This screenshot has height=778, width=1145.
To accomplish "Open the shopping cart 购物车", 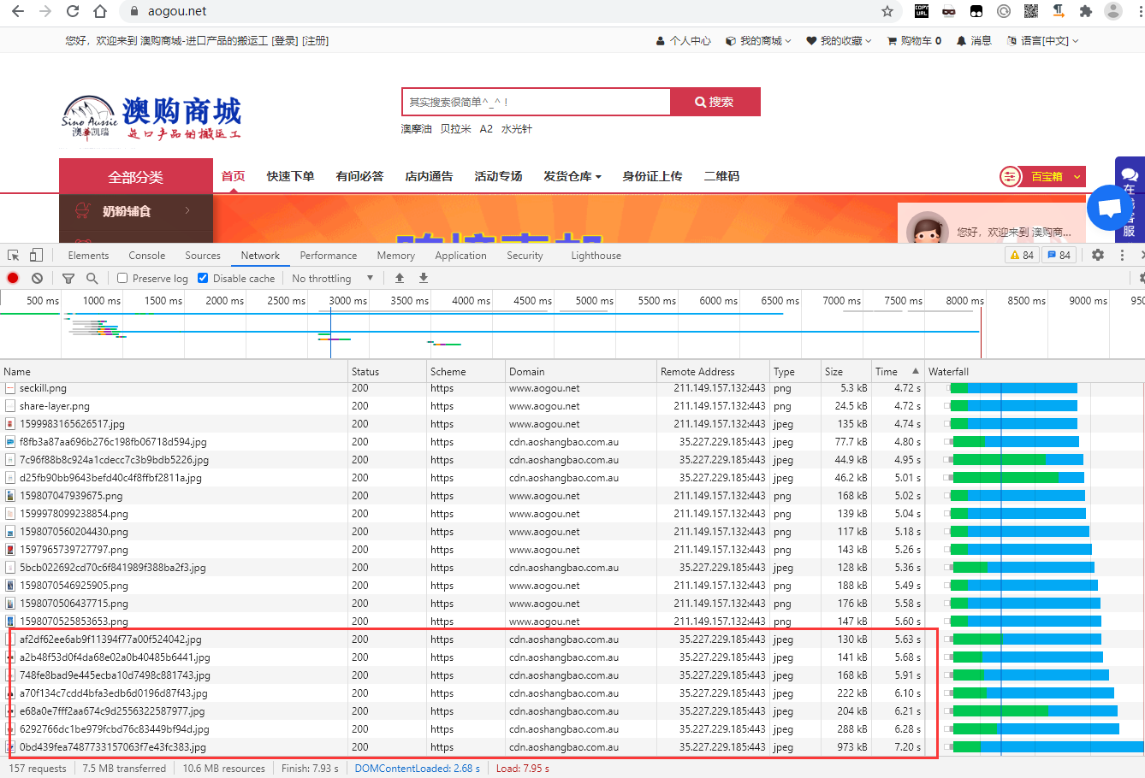I will (914, 40).
